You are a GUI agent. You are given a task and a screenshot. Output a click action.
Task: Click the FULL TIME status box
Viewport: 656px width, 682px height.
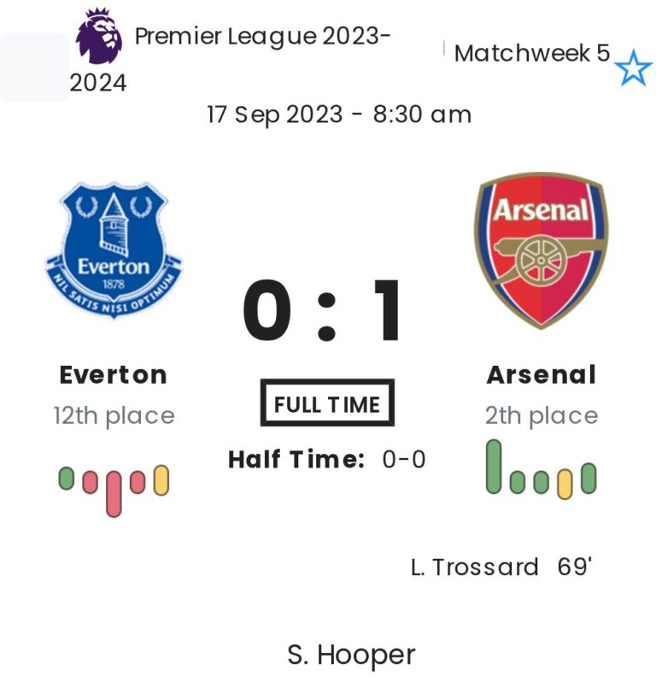(327, 403)
